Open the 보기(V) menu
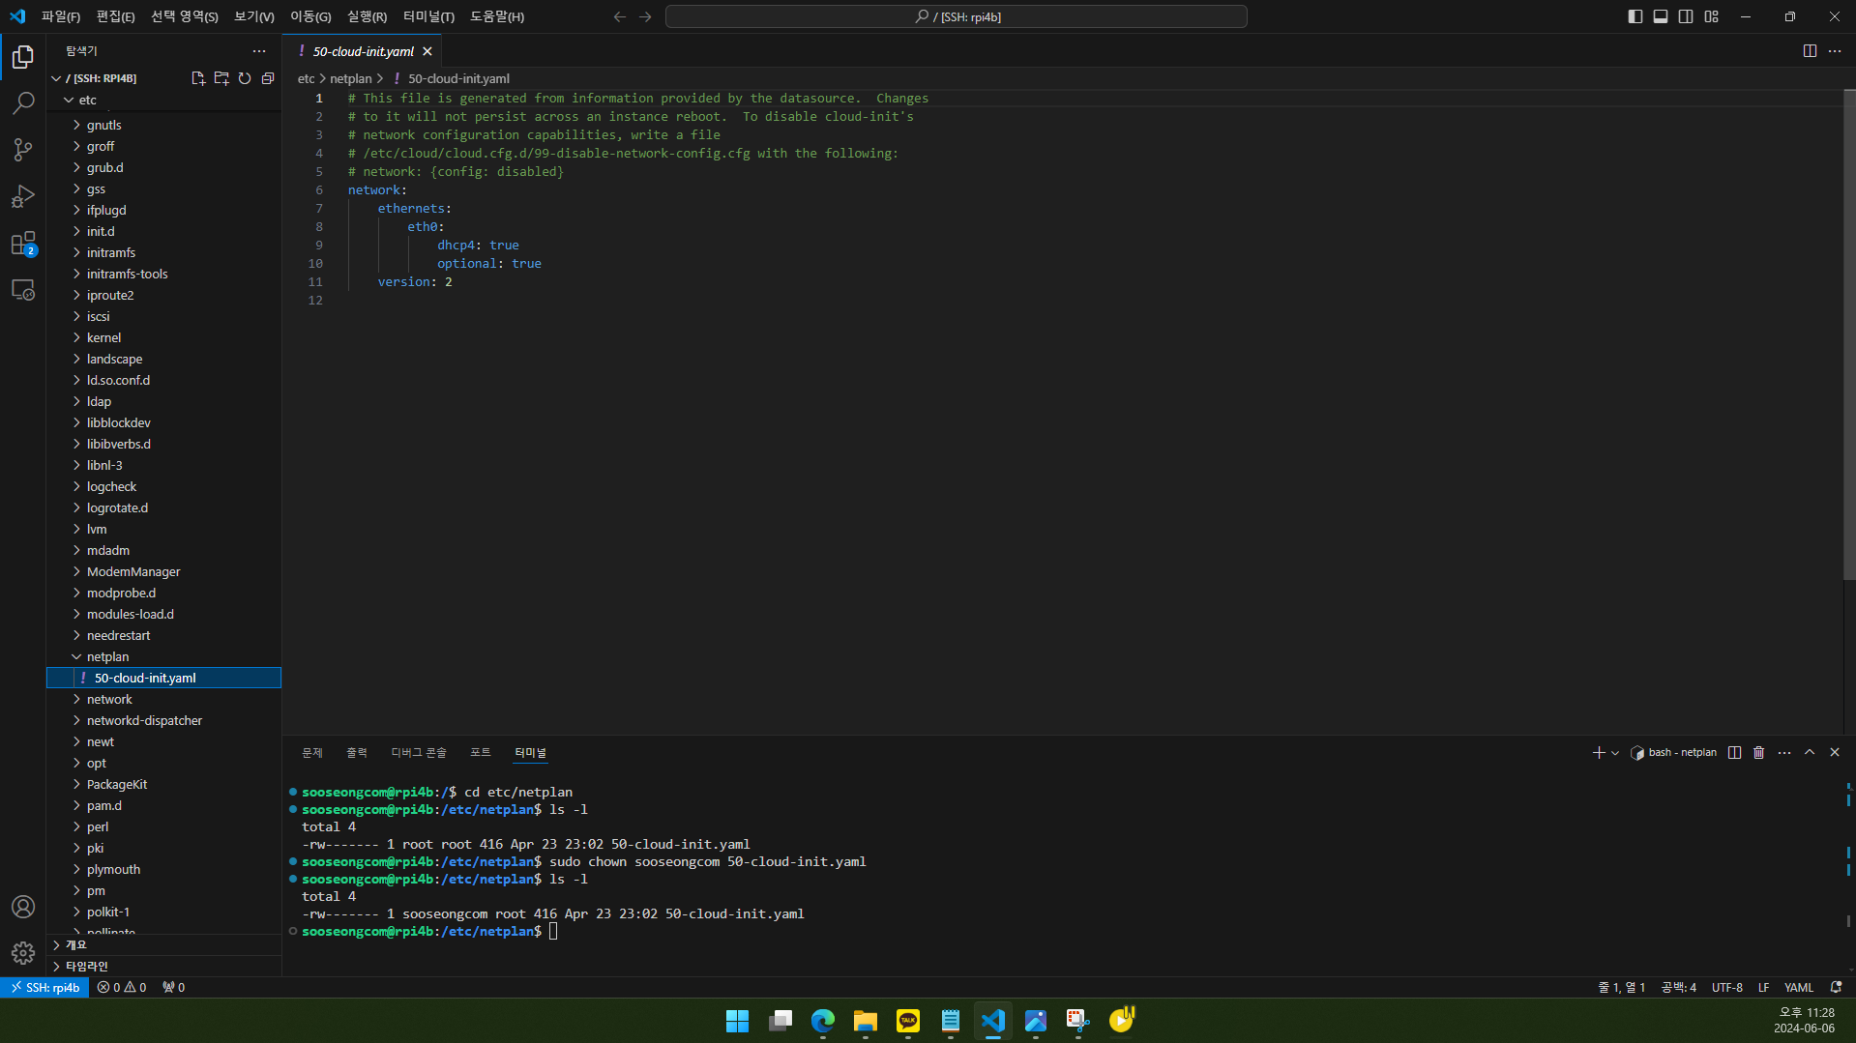 (x=254, y=16)
